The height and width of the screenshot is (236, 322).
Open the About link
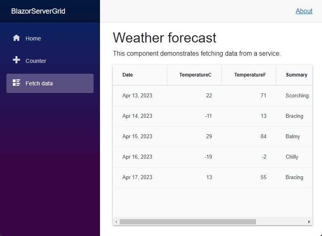304,11
